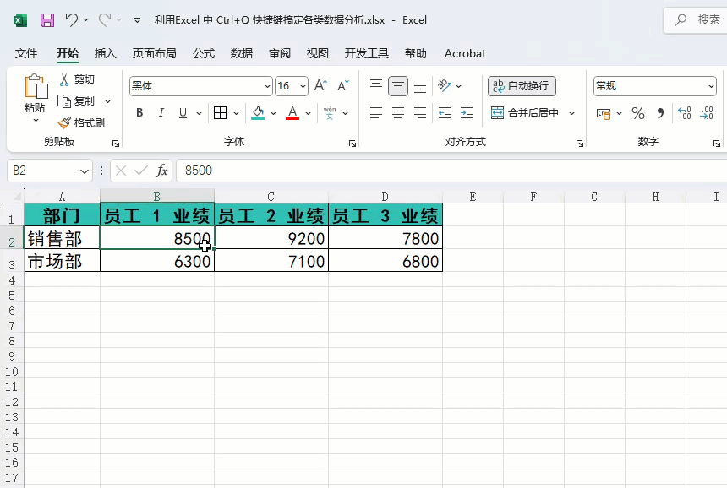Open the 插入 tab
727x488 pixels.
(x=106, y=53)
